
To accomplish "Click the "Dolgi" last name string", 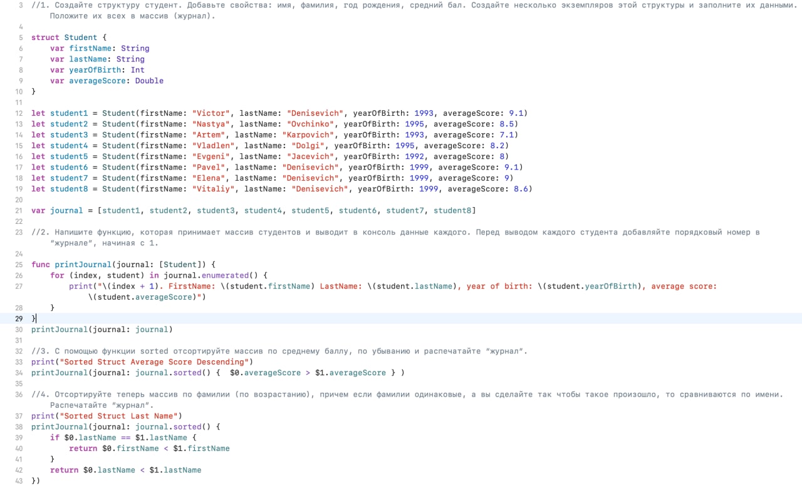I will [308, 146].
